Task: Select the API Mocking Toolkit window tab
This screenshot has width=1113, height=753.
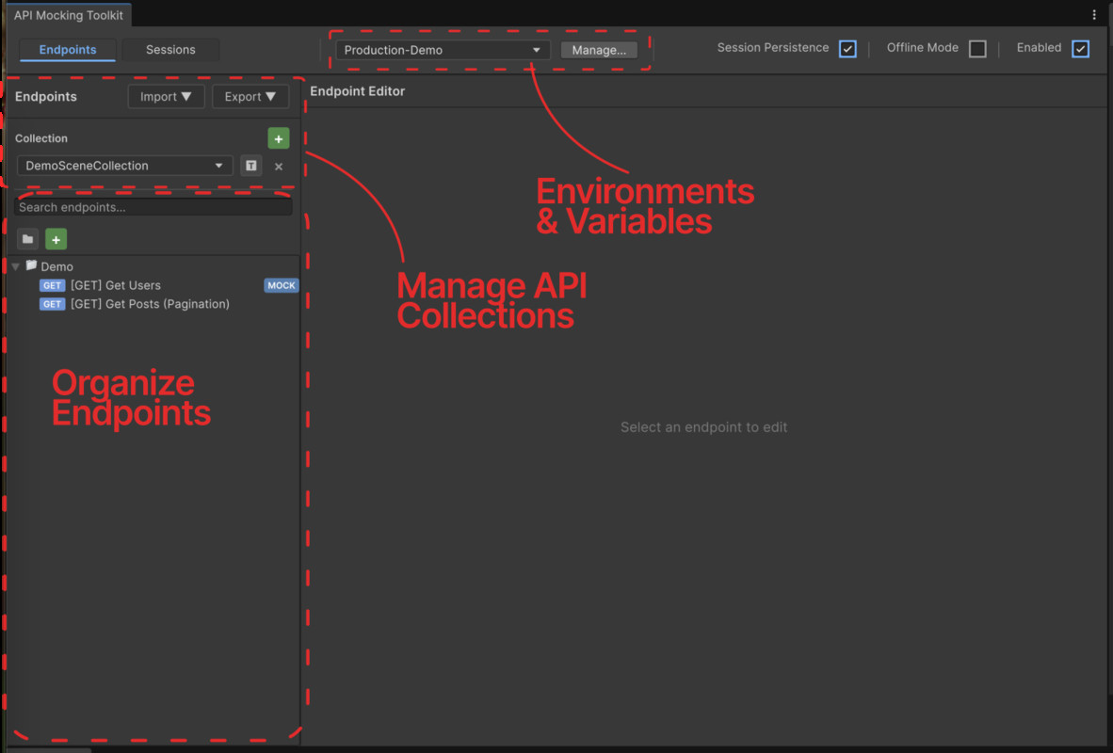Action: click(68, 15)
